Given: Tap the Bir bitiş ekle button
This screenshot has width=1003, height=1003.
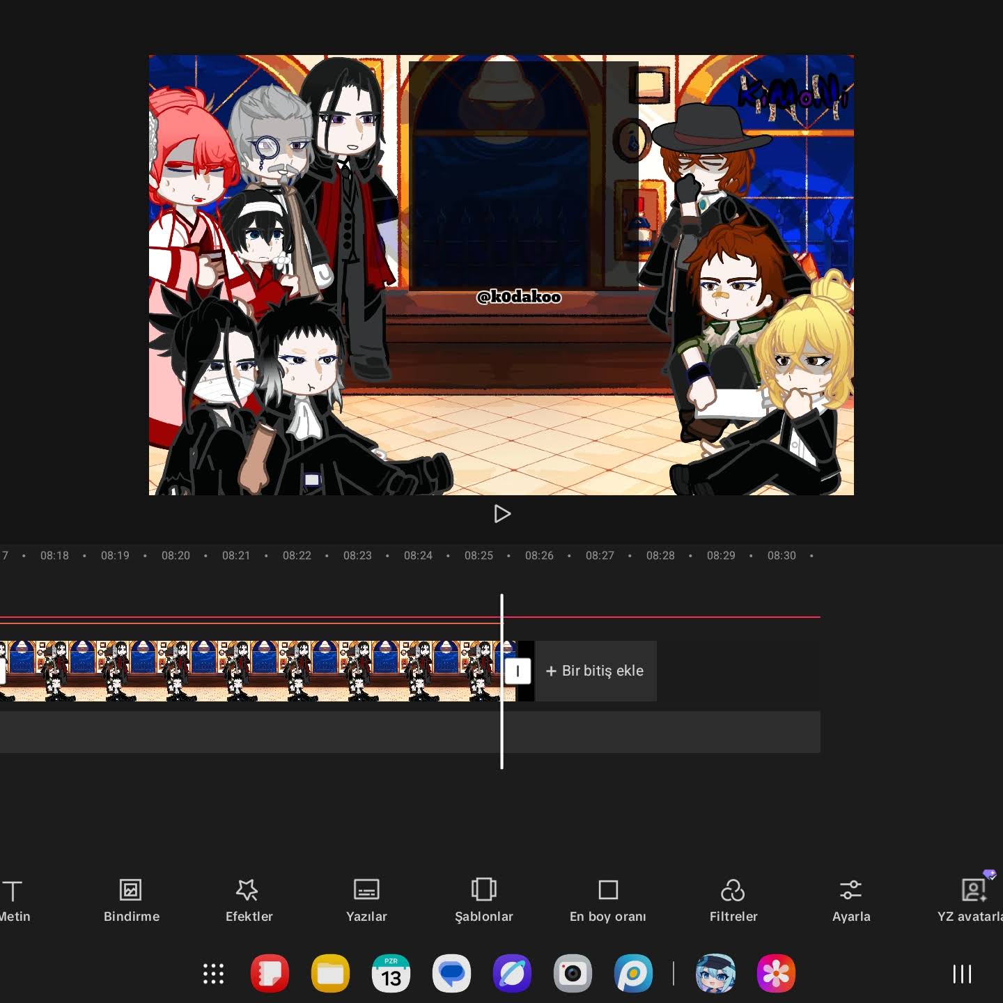Looking at the screenshot, I should click(x=596, y=671).
